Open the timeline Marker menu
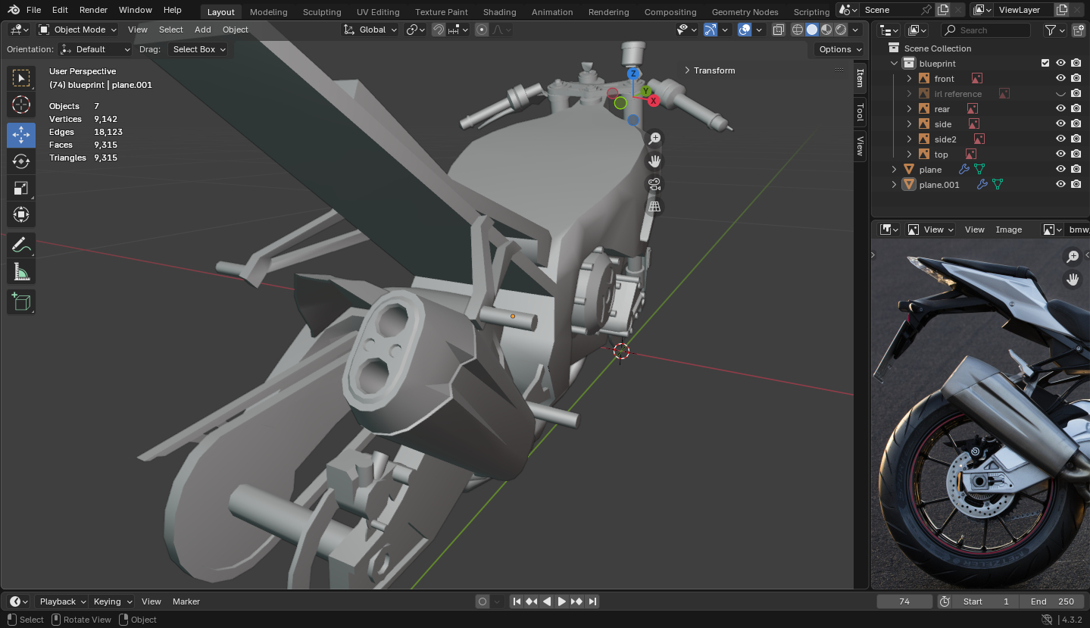Image resolution: width=1090 pixels, height=628 pixels. 186,601
